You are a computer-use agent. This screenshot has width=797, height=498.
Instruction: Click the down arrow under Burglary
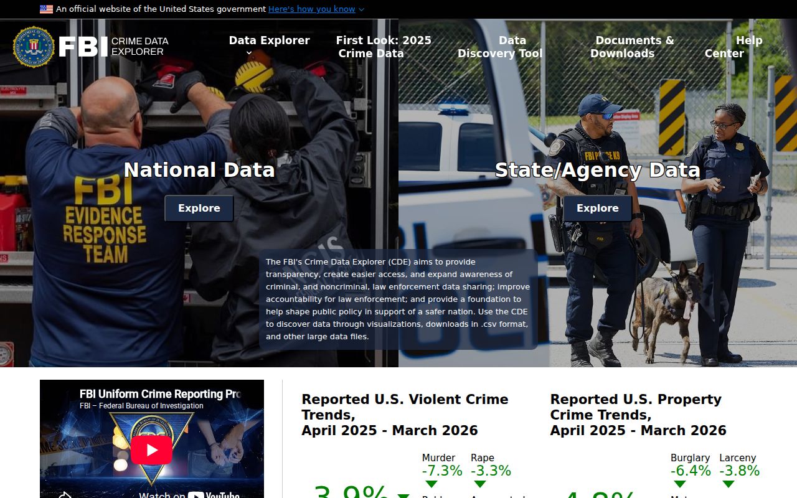pyautogui.click(x=679, y=484)
